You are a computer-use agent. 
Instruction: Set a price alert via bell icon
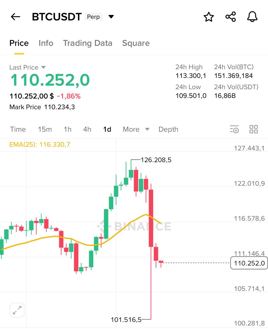[252, 17]
